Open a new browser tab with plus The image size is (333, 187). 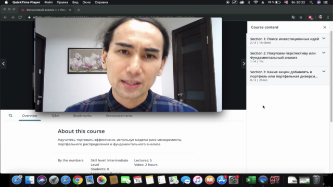click(79, 10)
